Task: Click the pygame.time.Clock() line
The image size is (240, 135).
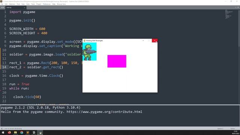Action: (36, 76)
